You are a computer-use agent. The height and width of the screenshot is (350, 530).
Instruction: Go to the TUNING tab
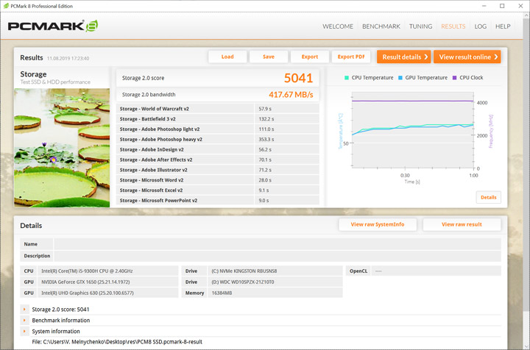420,26
